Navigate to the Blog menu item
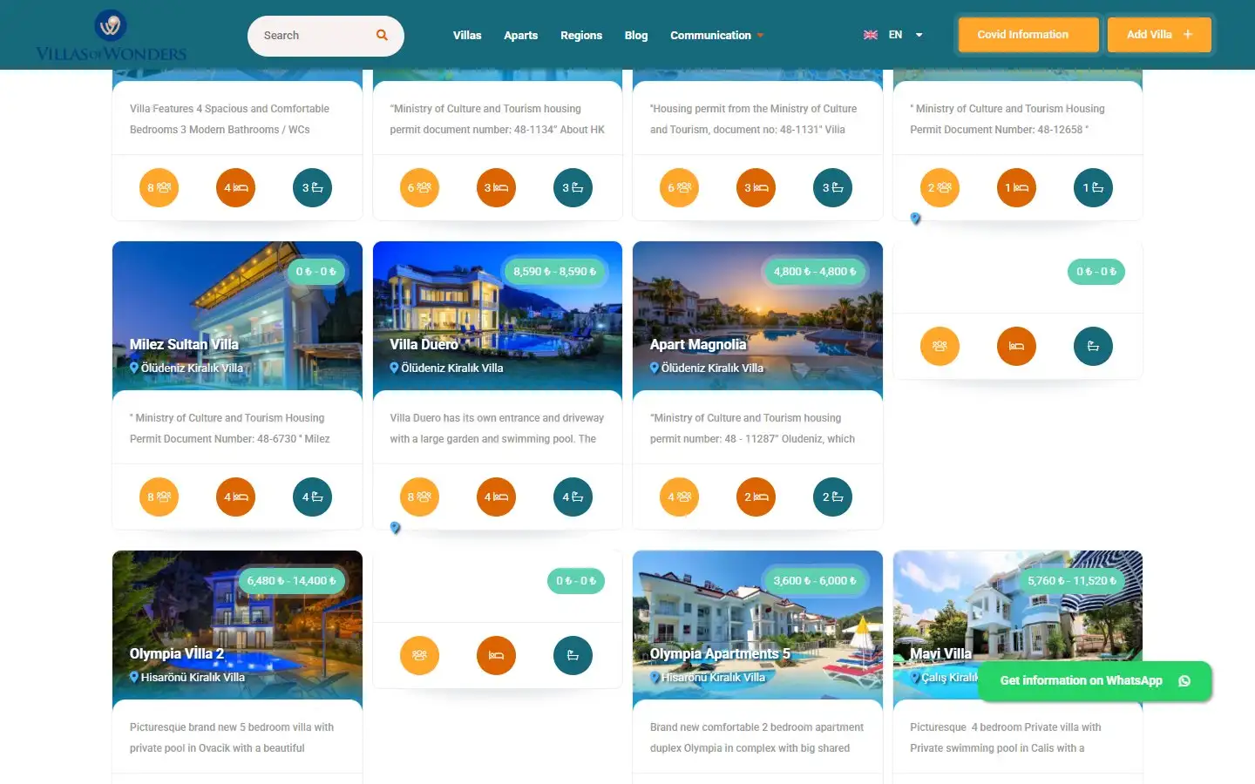This screenshot has height=784, width=1255. 636,36
